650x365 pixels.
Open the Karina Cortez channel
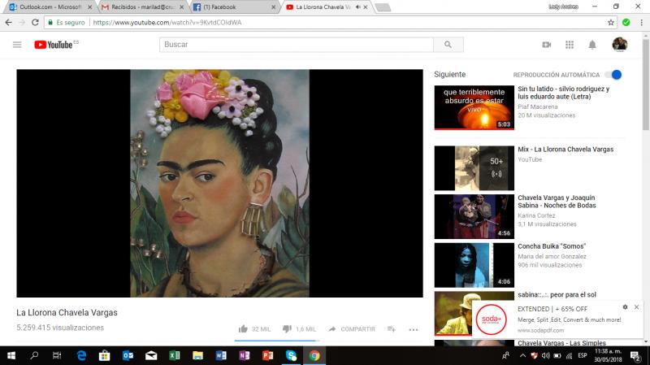coord(536,215)
